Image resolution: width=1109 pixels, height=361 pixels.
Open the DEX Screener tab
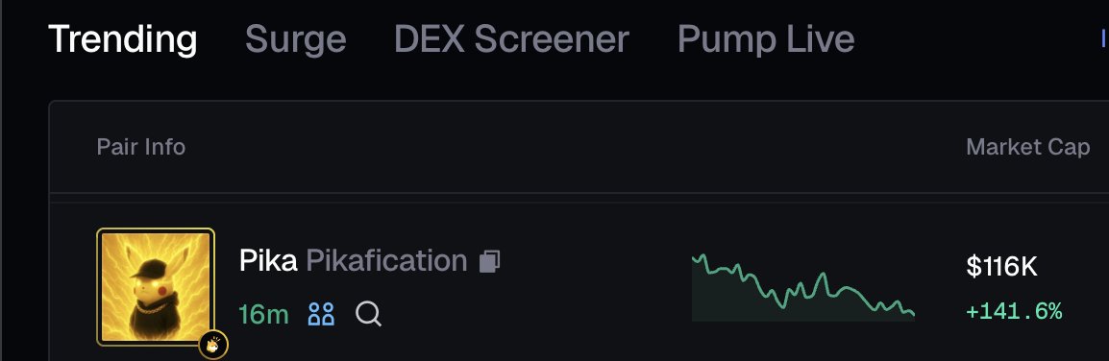[x=511, y=38]
